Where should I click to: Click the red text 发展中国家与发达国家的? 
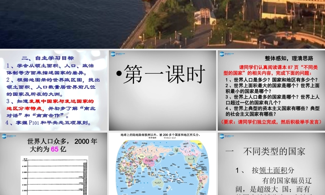(61, 101)
